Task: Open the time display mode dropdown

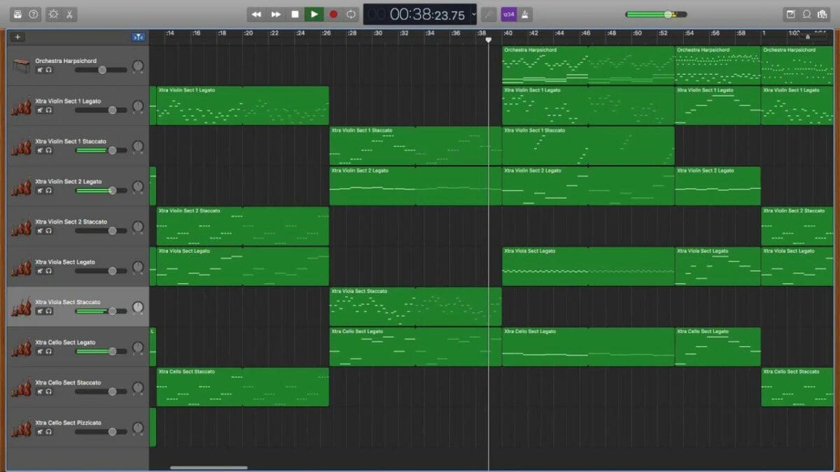Action: pos(474,14)
